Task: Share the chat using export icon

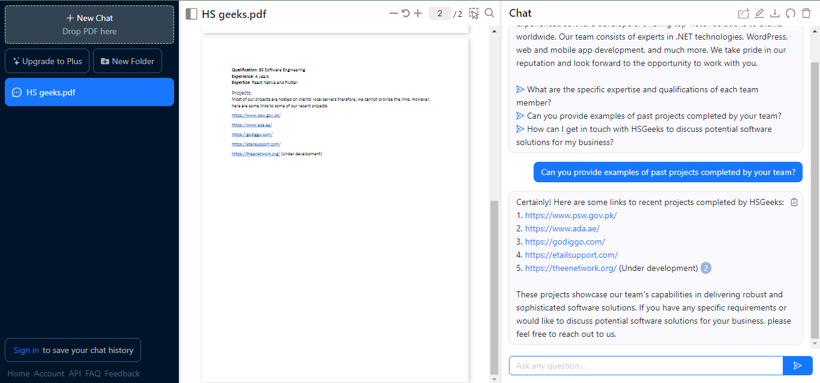Action: coord(743,14)
